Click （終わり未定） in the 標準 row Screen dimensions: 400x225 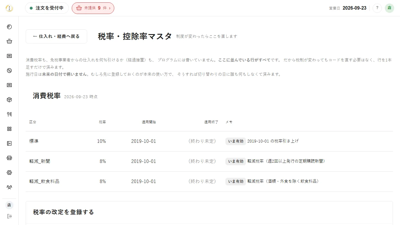tap(203, 141)
